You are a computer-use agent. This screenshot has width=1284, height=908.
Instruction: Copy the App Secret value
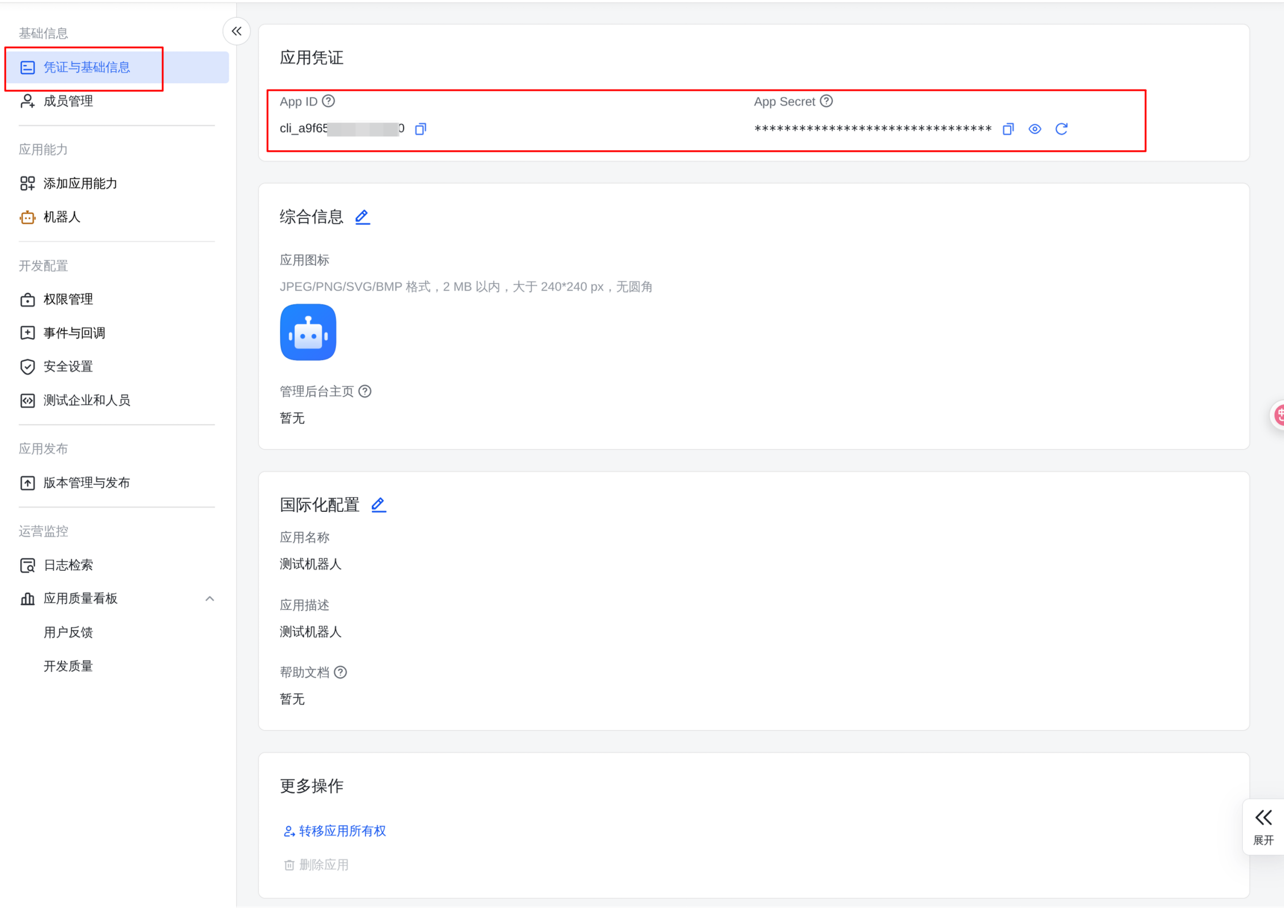coord(1008,129)
